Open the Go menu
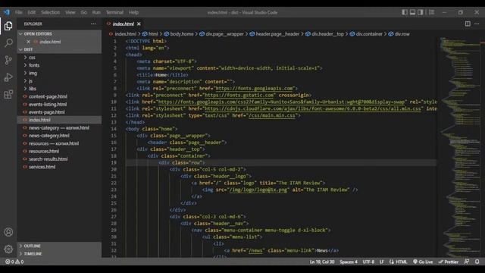 [x=84, y=12]
